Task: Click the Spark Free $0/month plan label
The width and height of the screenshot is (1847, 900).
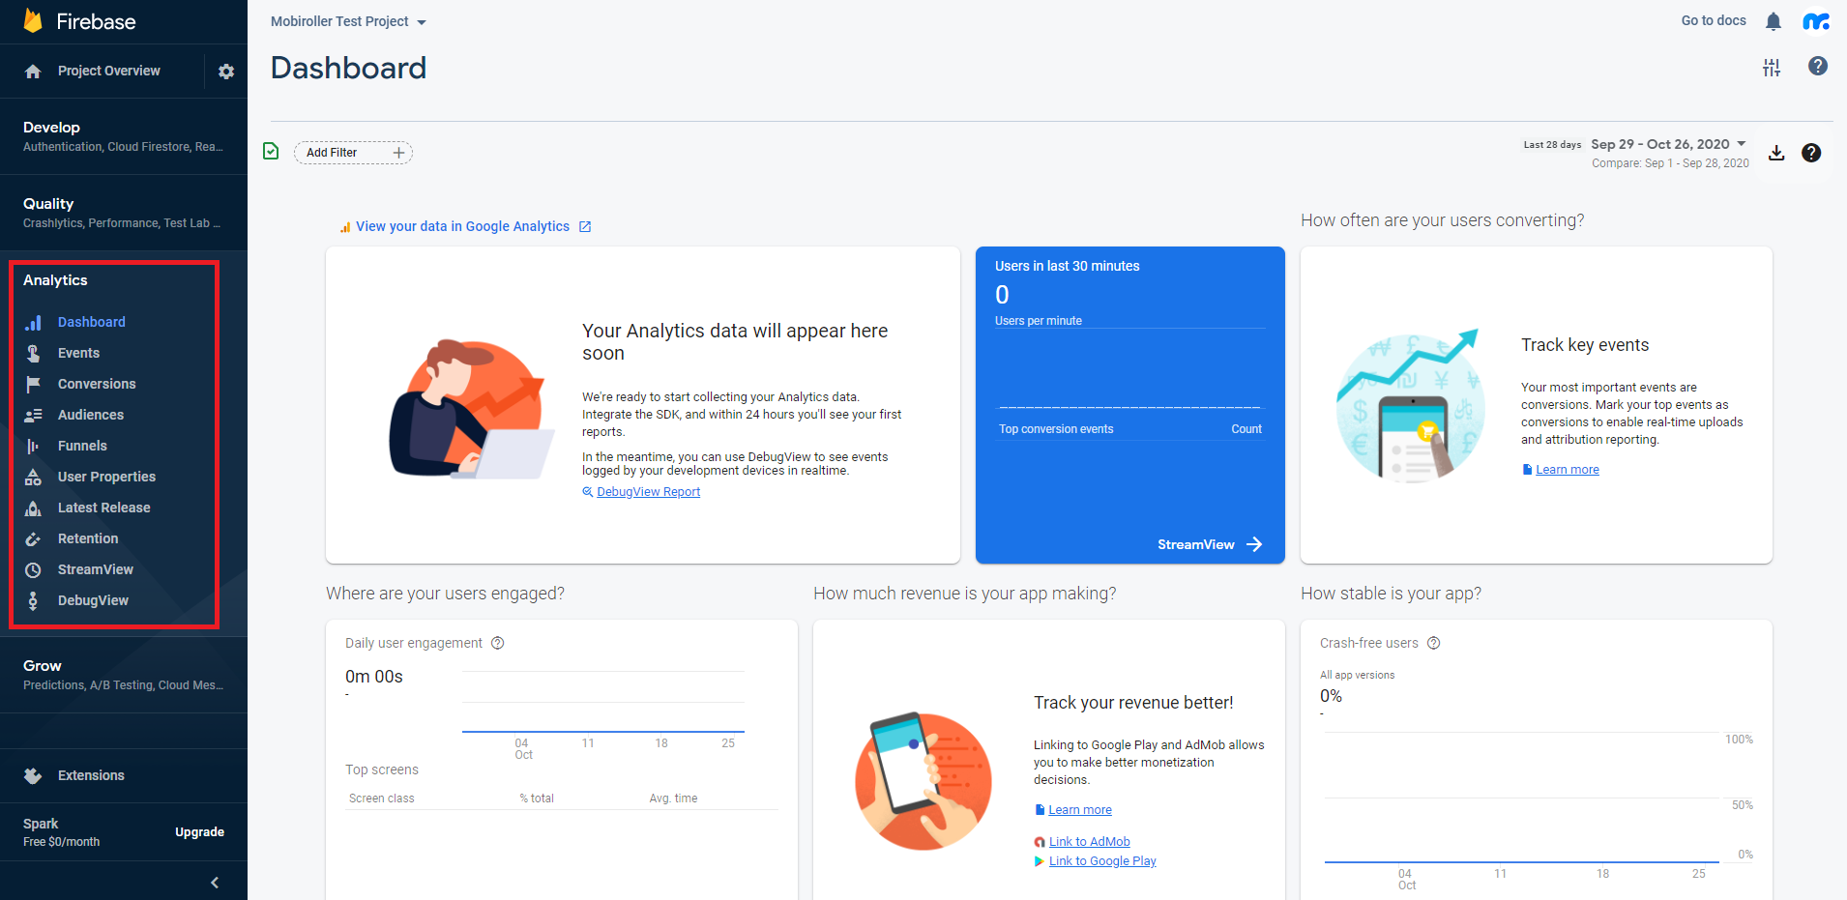Action: [x=61, y=832]
